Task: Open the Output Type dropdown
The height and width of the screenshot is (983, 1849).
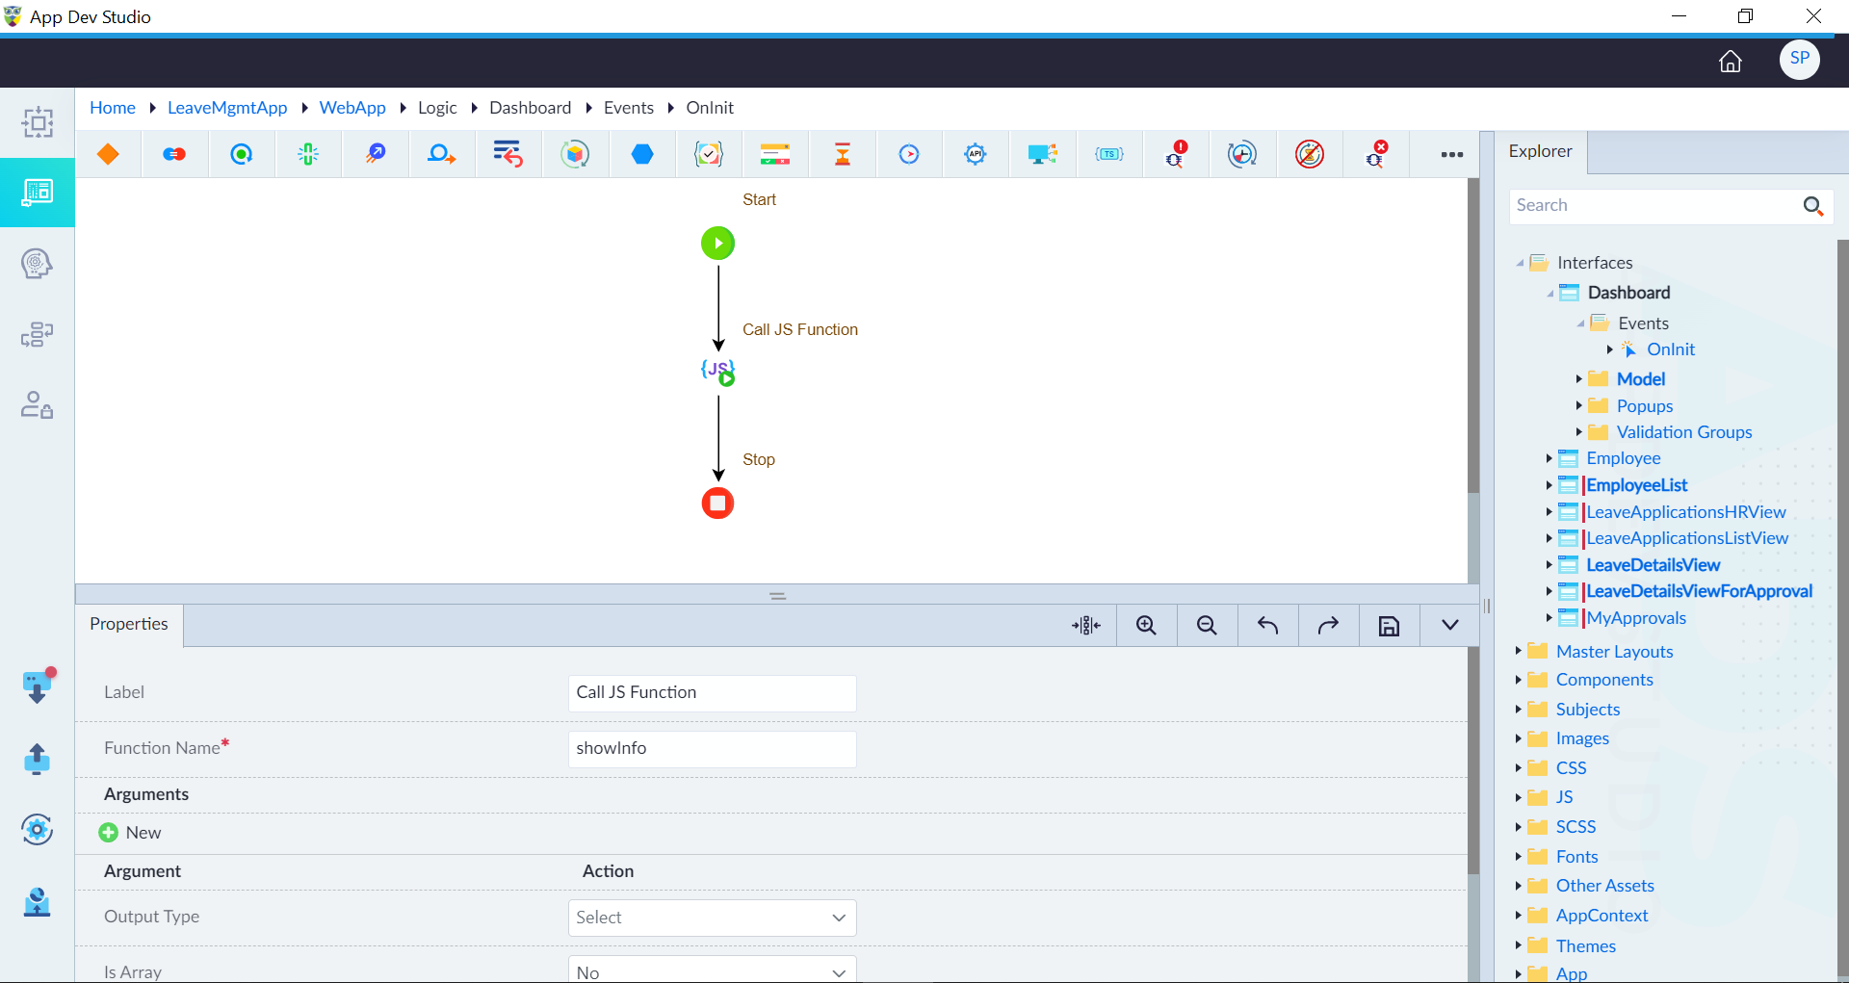Action: coord(712,918)
